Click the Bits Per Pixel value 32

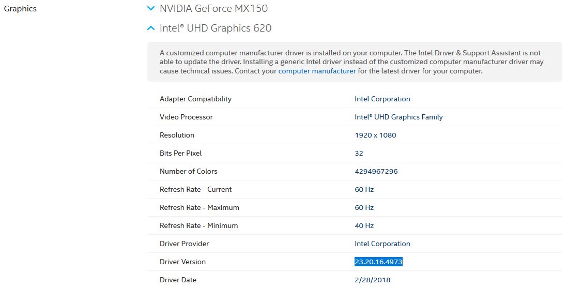[x=359, y=154]
